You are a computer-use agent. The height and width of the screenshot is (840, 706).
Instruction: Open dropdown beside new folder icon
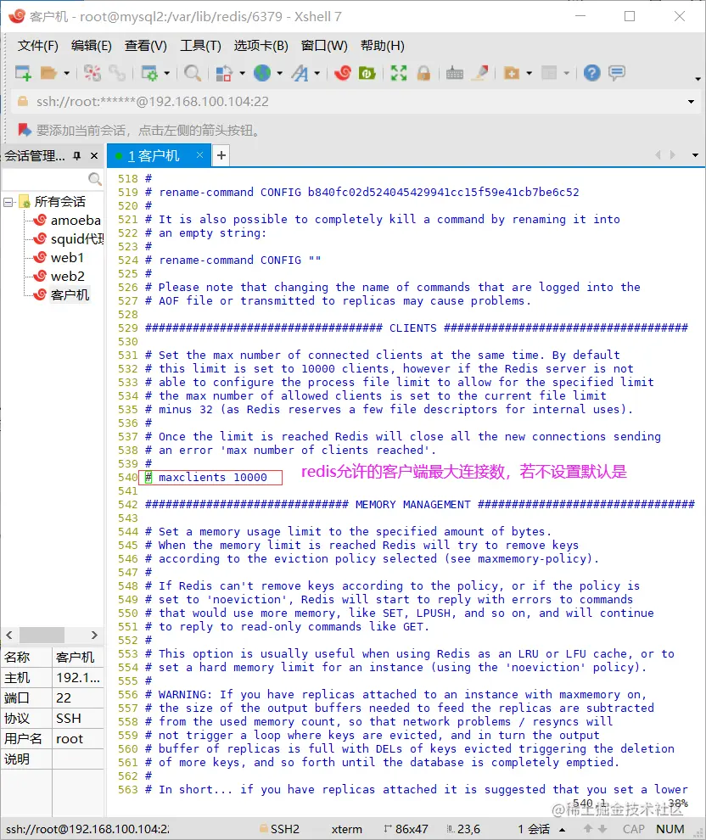pos(529,73)
